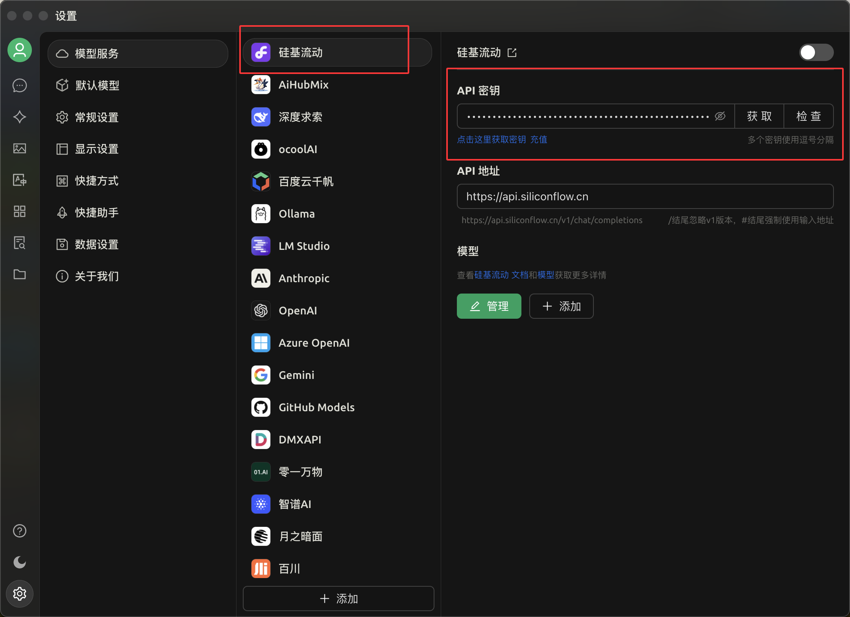Click the API 地址 input field
The image size is (850, 617).
click(644, 196)
